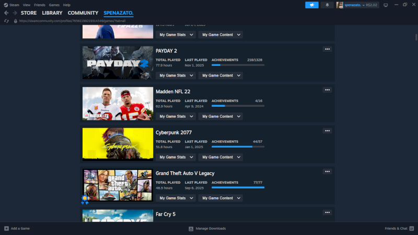Click the FIFA 22 cover thumbnail

point(118,32)
